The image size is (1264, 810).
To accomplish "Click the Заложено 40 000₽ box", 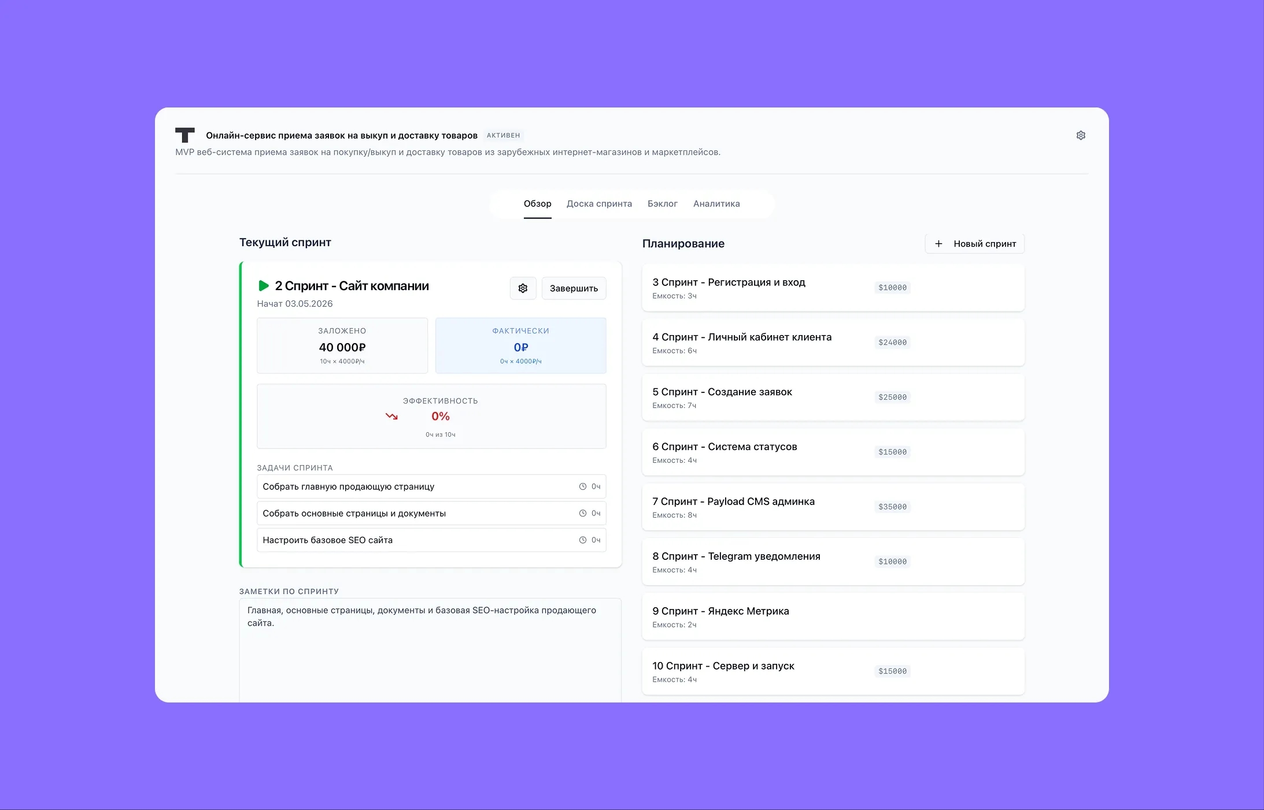I will pyautogui.click(x=342, y=345).
